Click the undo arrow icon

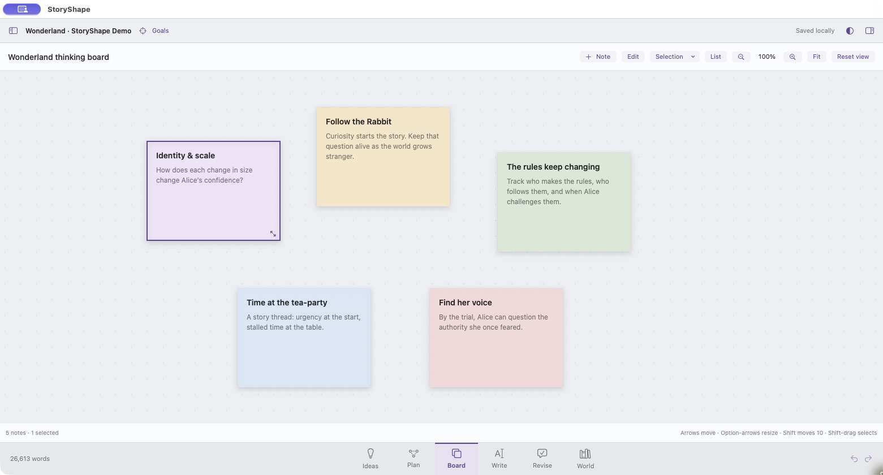[x=854, y=459]
